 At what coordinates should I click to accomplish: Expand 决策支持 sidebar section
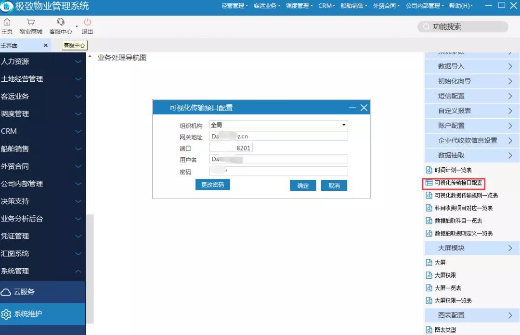point(42,201)
